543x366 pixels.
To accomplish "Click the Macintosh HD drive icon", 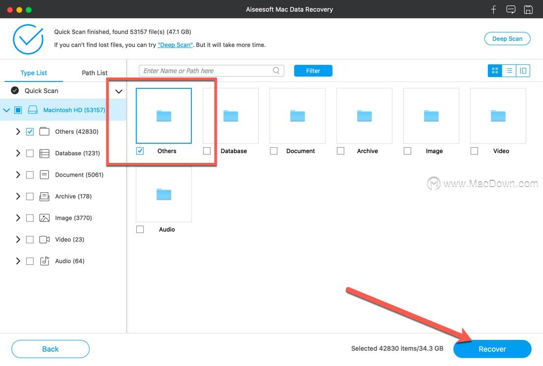I will point(32,110).
